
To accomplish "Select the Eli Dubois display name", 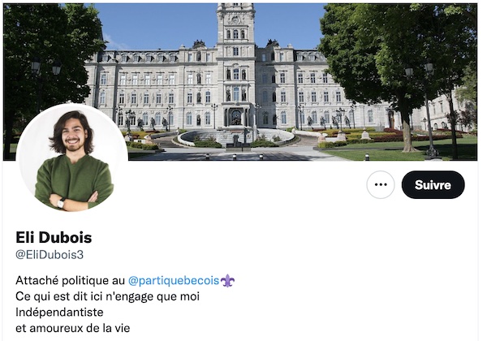I will (x=54, y=238).
